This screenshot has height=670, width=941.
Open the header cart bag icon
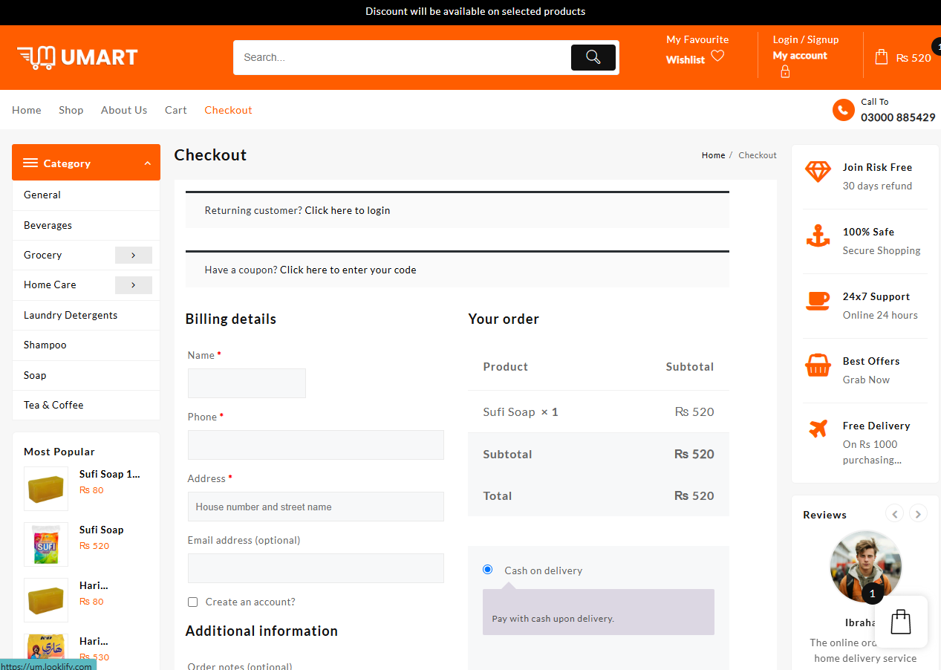[x=882, y=57]
